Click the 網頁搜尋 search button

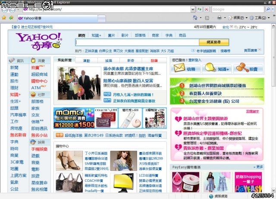pos(214,42)
